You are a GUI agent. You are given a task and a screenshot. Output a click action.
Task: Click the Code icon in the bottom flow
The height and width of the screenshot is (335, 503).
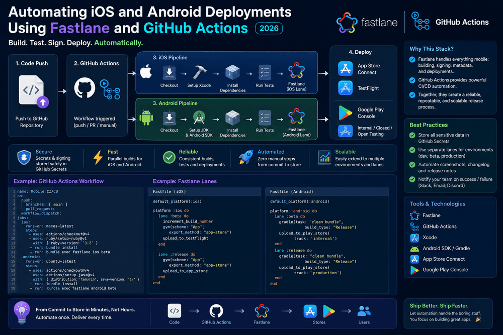174,311
